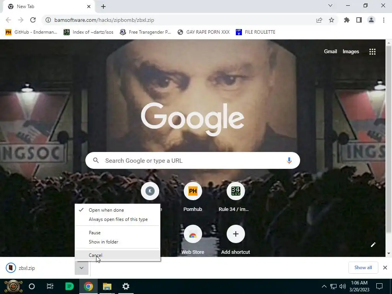Bookmark this page with the star icon
Viewport: 392px width, 294px height.
[332, 20]
